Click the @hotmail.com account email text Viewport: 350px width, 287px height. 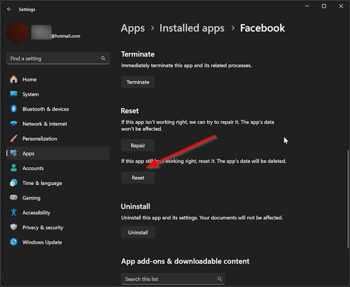[x=65, y=36]
